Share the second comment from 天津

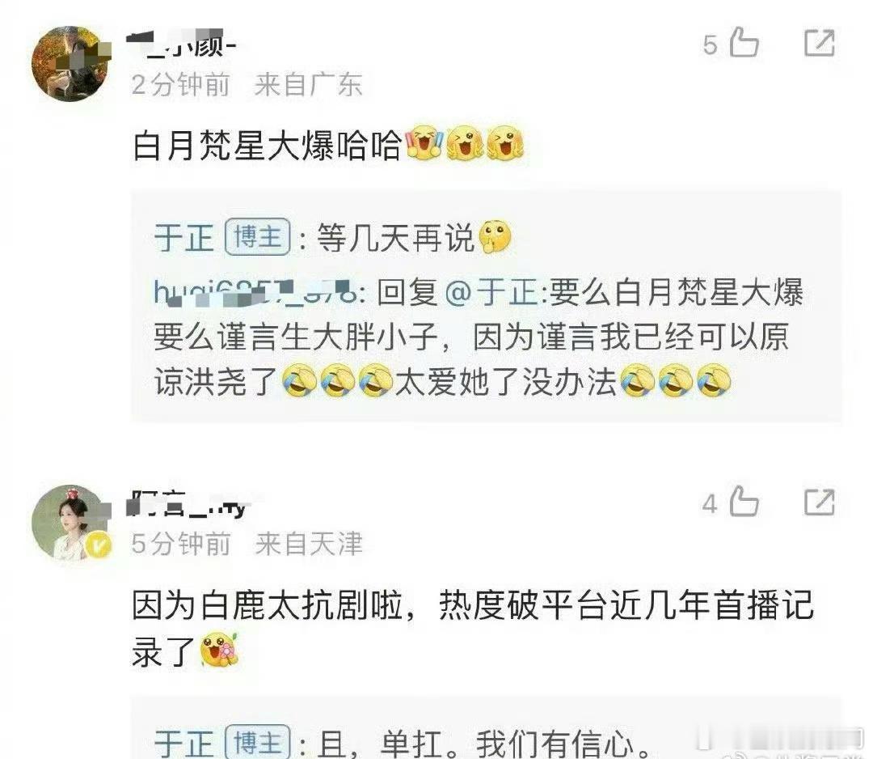click(820, 502)
